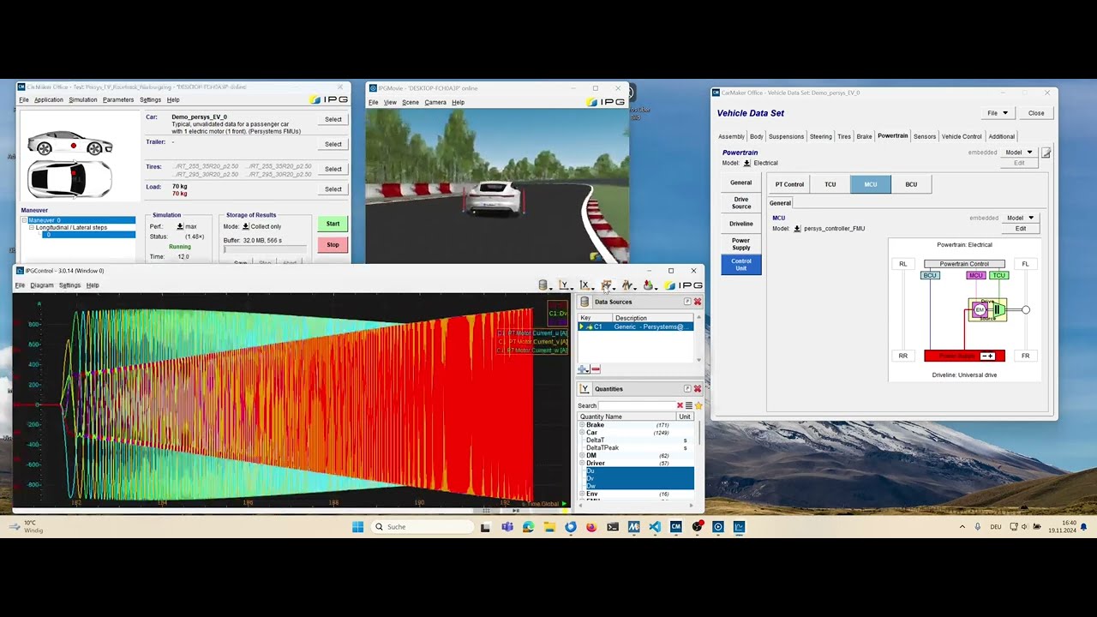Collapse the Car quantity group
This screenshot has width=1097, height=617.
coord(582,433)
